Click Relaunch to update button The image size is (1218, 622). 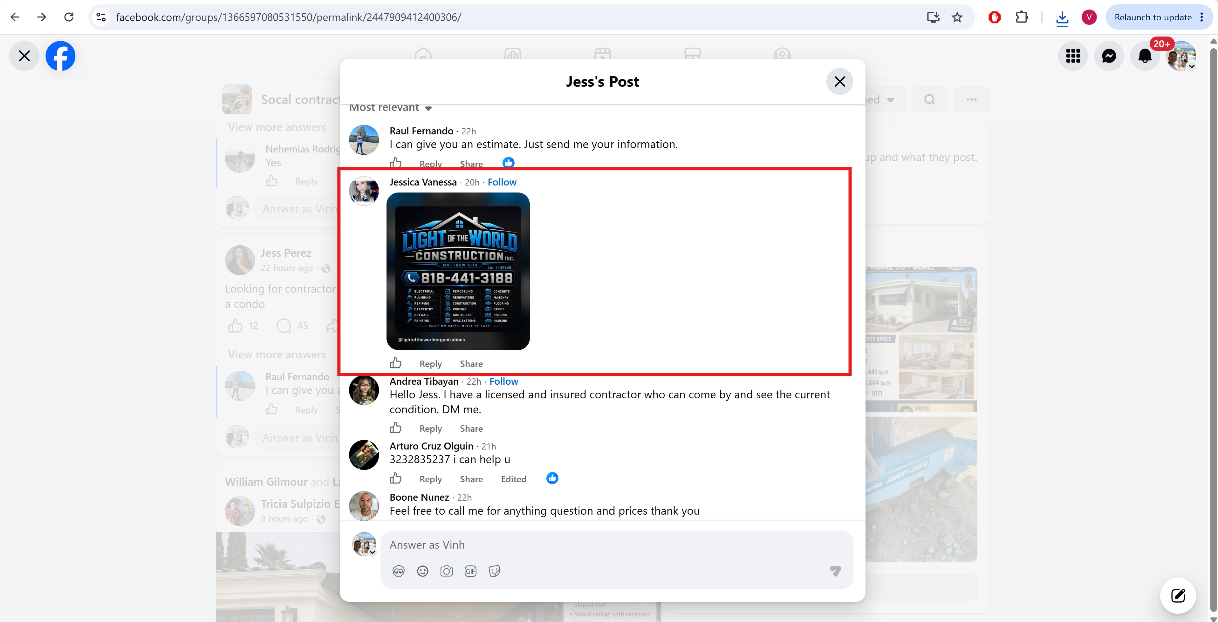[x=1153, y=17]
